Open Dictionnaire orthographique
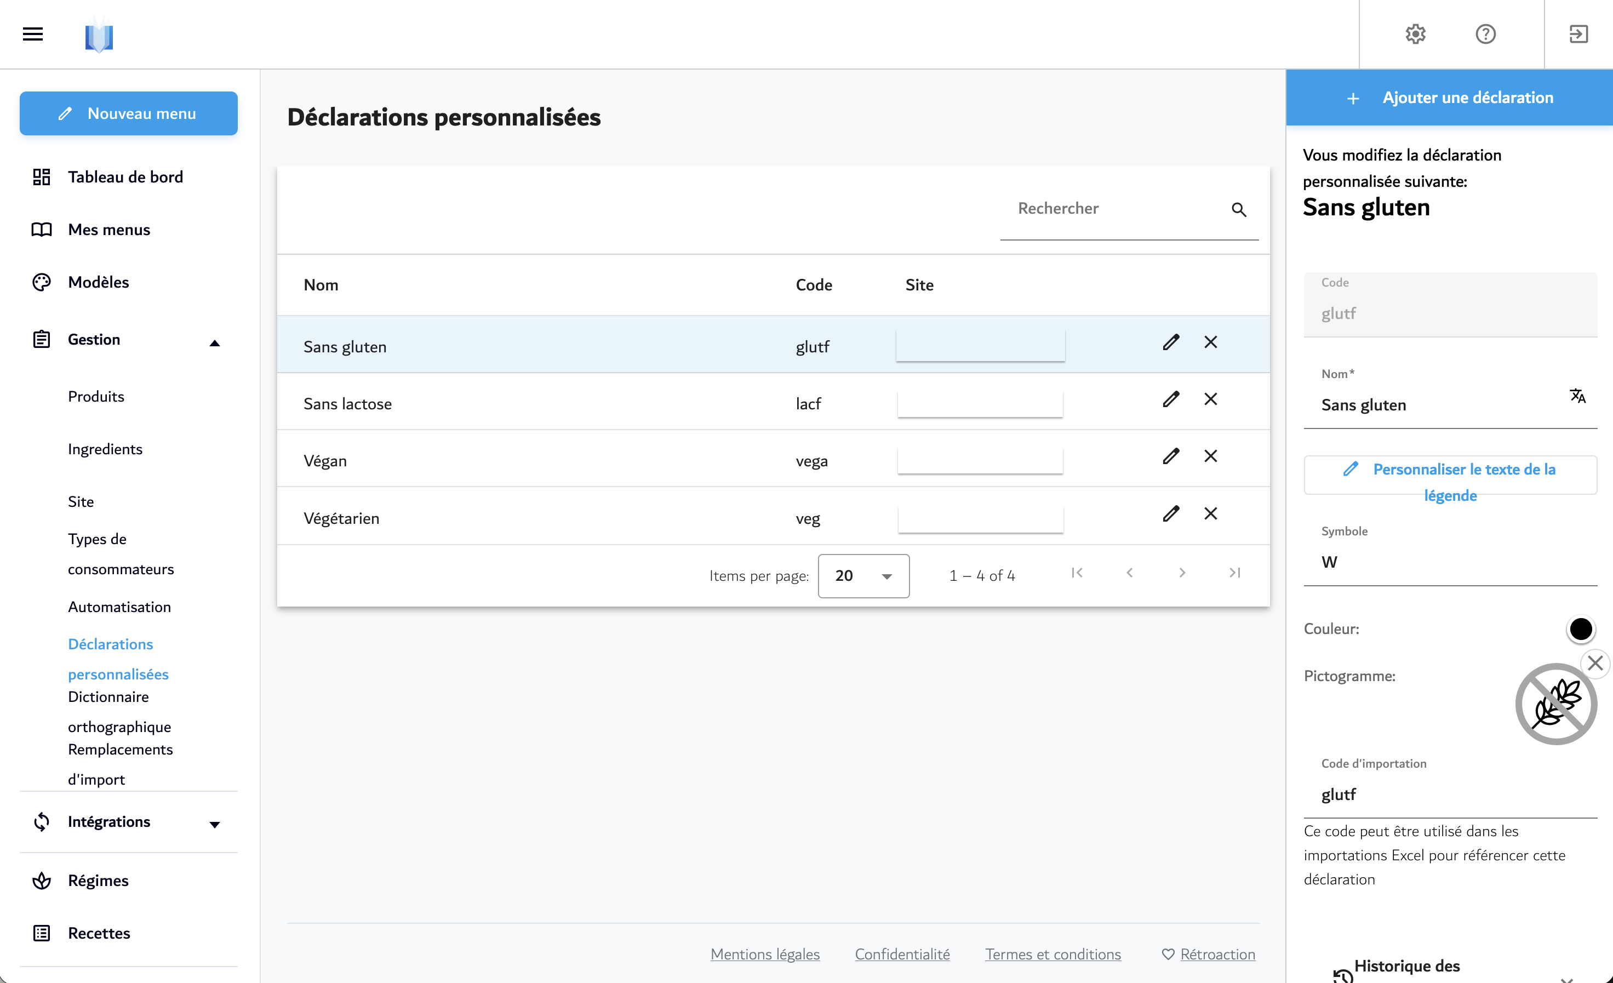This screenshot has height=983, width=1613. [x=119, y=711]
